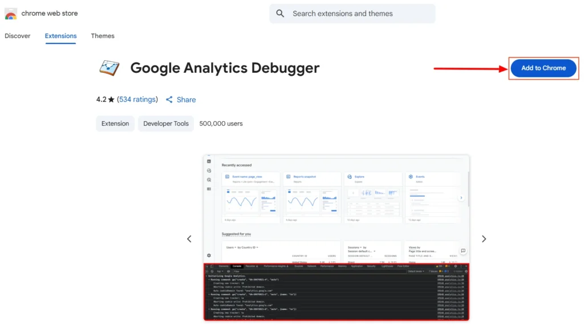Image resolution: width=584 pixels, height=326 pixels.
Task: Advance to next screenshot with right arrow
Action: click(484, 239)
